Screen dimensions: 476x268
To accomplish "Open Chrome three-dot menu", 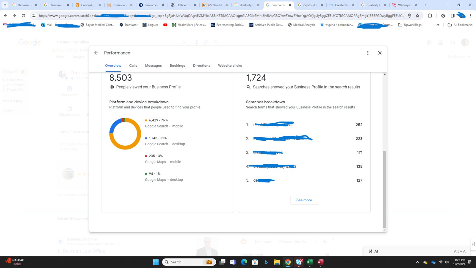I will tap(470, 15).
